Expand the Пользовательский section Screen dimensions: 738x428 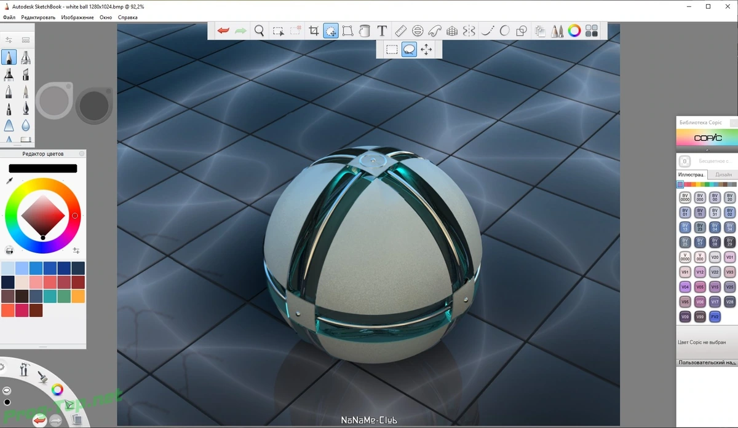(x=707, y=362)
